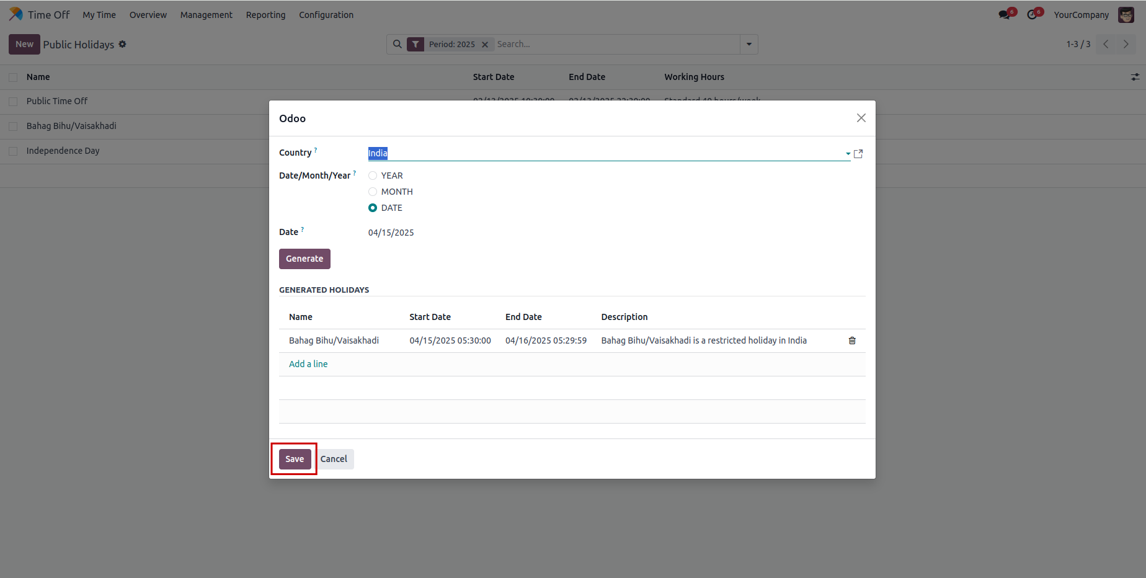The height and width of the screenshot is (578, 1146).
Task: Open the Public Time Off record
Action: 57,101
